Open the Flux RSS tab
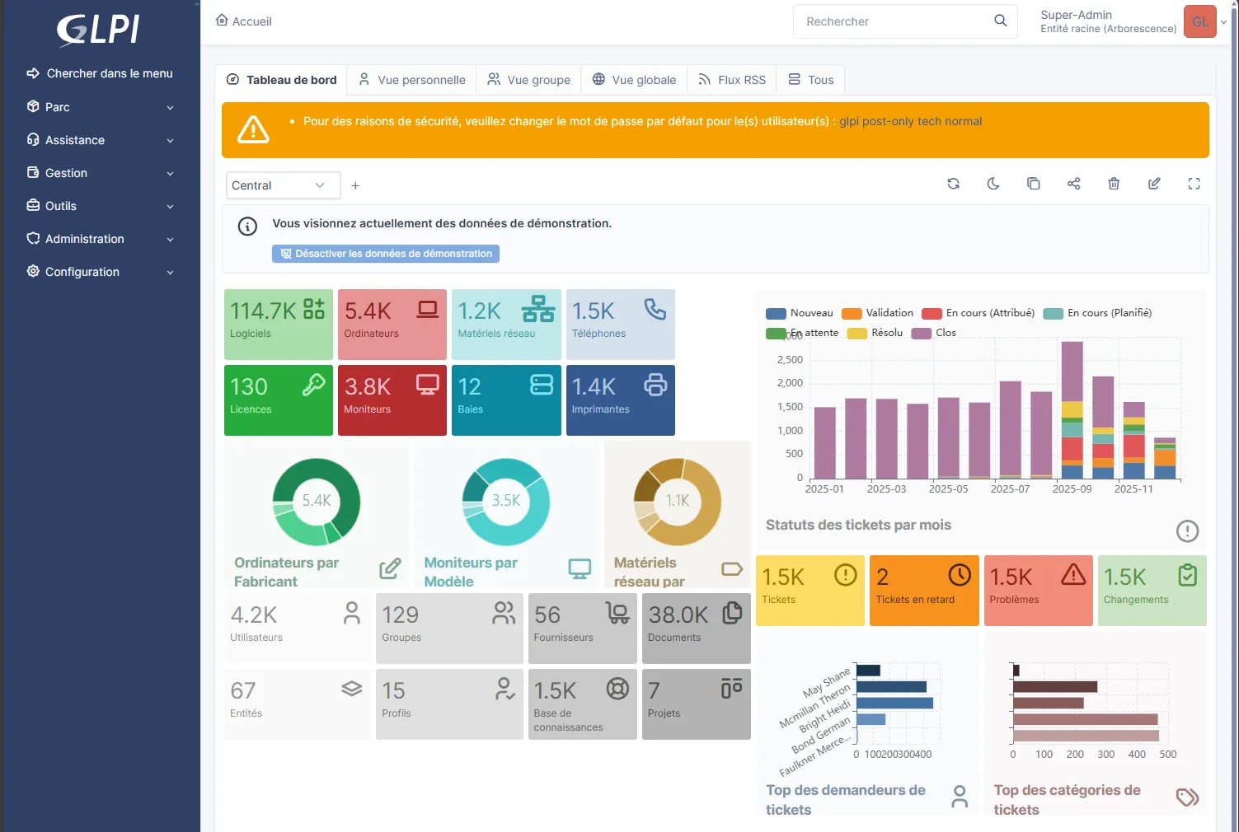 click(732, 80)
